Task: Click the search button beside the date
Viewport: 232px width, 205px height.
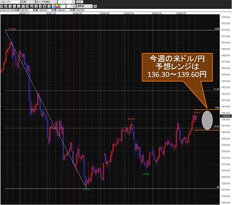Action: click(79, 2)
